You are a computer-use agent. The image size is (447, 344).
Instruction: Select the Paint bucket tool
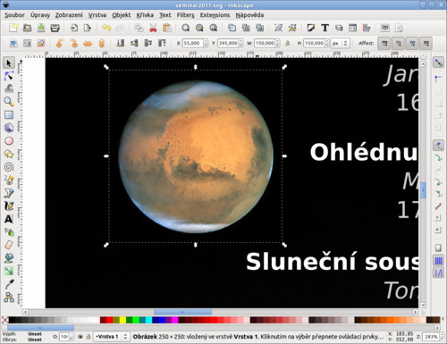9,257
